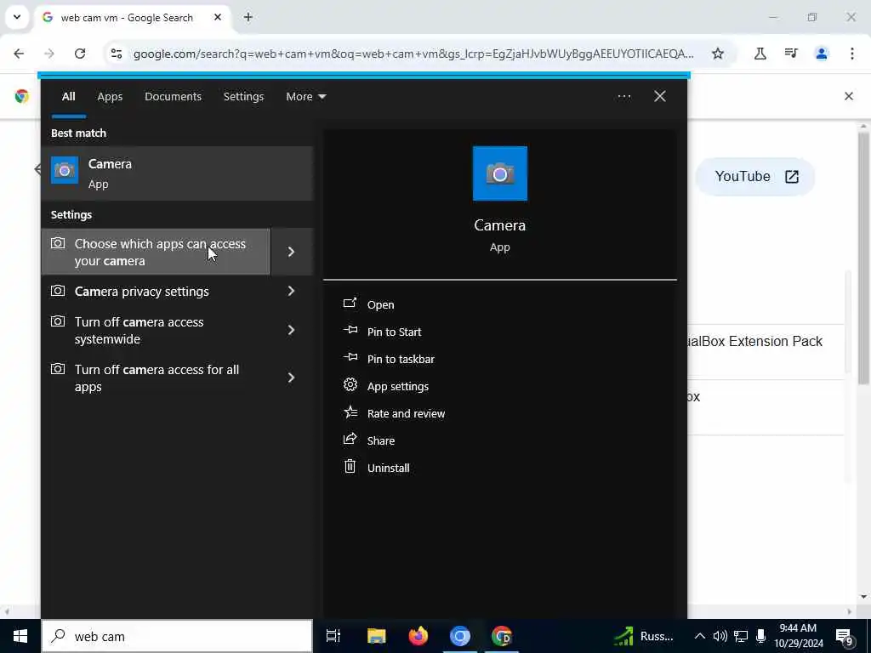Switch to the Apps search tab
This screenshot has height=653, width=871.
(110, 97)
